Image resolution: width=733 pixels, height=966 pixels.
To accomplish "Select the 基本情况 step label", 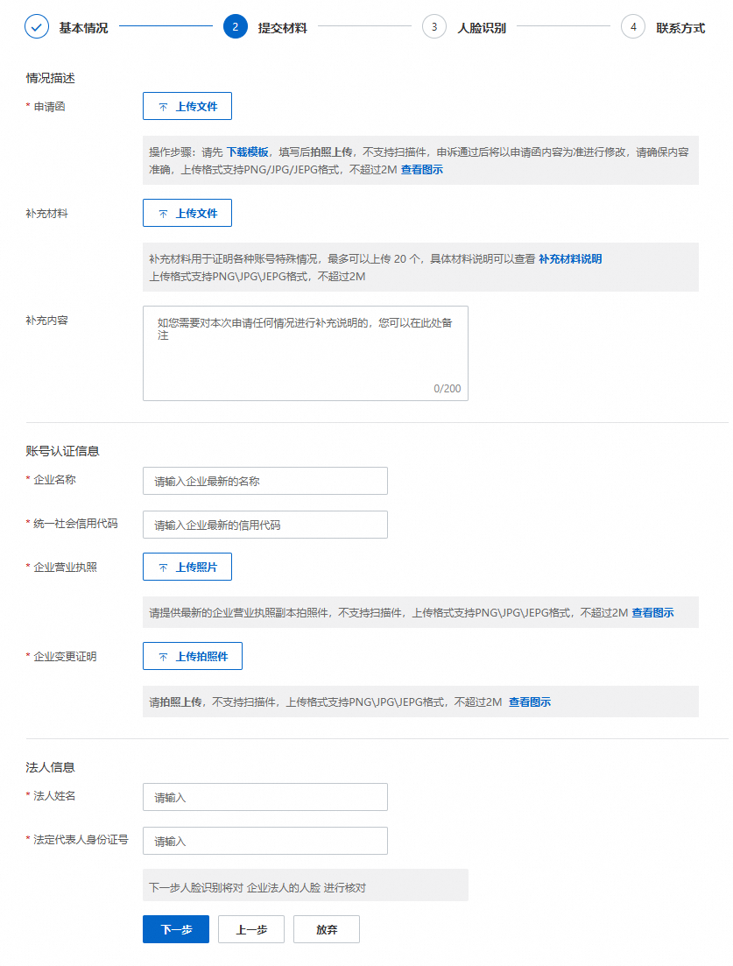I will coord(83,28).
